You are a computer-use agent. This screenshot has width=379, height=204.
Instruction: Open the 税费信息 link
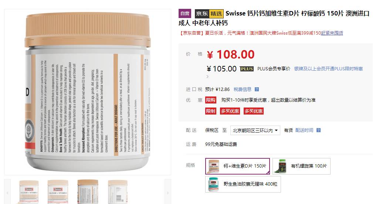pyautogui.click(x=243, y=89)
